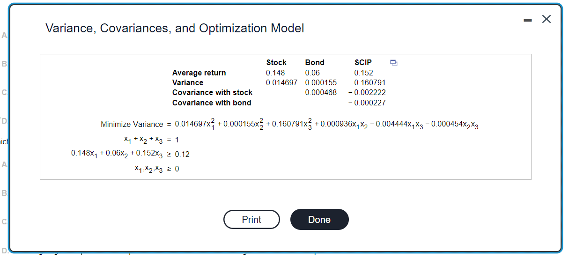Screen dimensions: 569x259
Task: Click the Covariance with stock label
Action: click(x=212, y=92)
